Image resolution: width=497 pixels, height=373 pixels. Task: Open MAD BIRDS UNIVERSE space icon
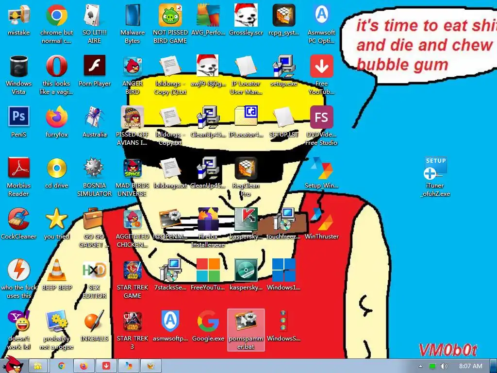[x=133, y=168]
